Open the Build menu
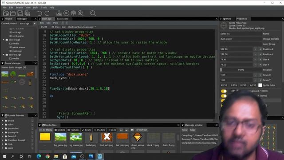Image resolution: width=284 pixels, height=160 pixels. (x=35, y=8)
